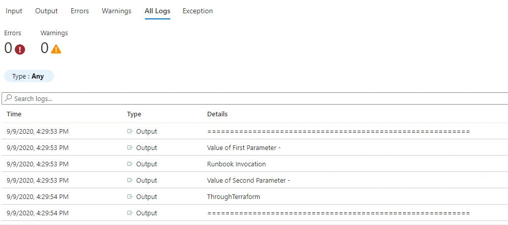Click Output icon beside ThroughTerraform
The image size is (508, 225).
pos(130,196)
